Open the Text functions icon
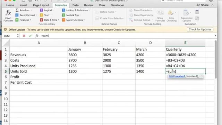222x125 pixels. pyautogui.click(x=41, y=15)
